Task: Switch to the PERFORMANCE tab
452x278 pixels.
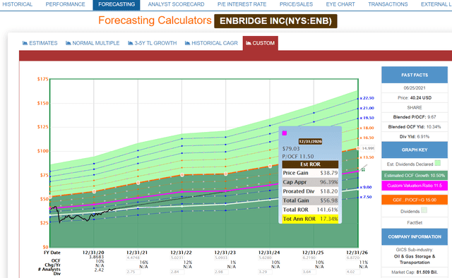Action: [x=66, y=4]
